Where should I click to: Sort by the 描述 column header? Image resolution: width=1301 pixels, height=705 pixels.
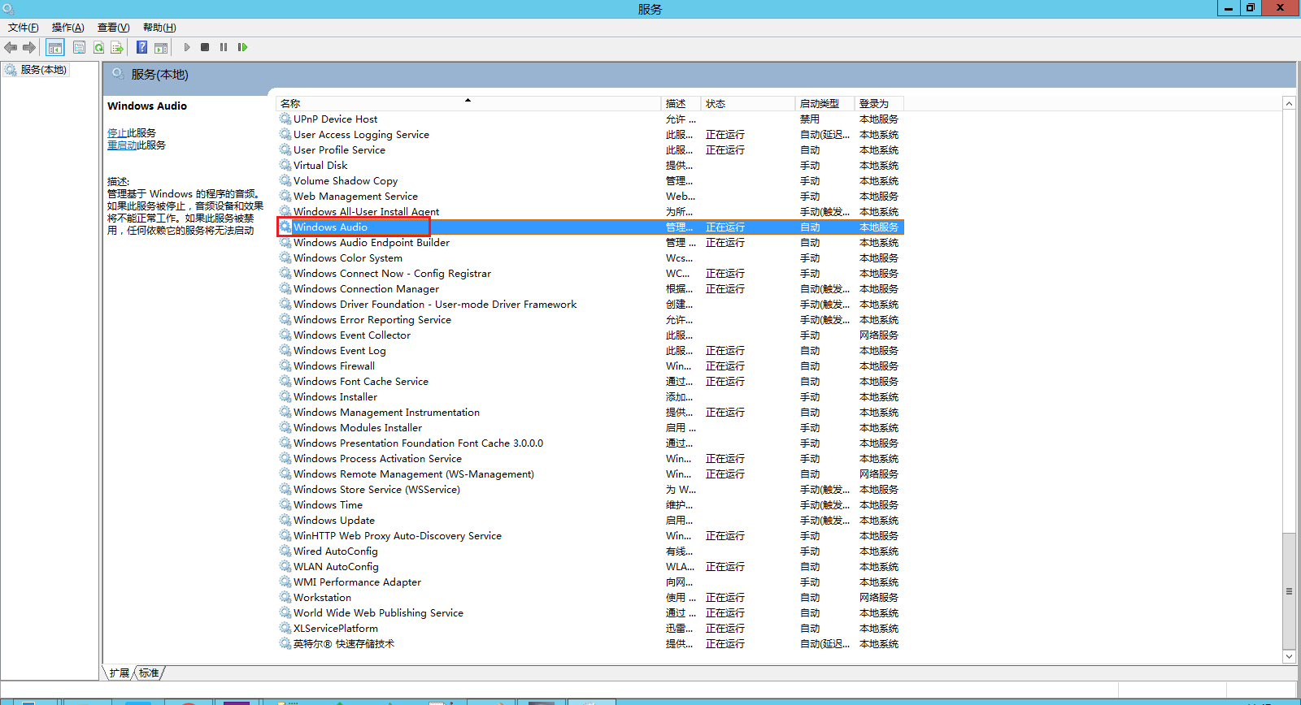tap(681, 103)
